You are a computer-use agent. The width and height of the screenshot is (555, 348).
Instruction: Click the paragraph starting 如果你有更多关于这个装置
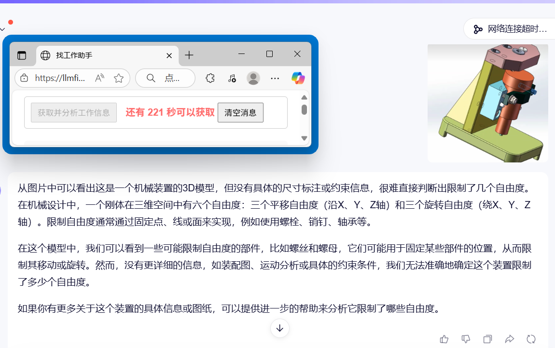coord(229,309)
